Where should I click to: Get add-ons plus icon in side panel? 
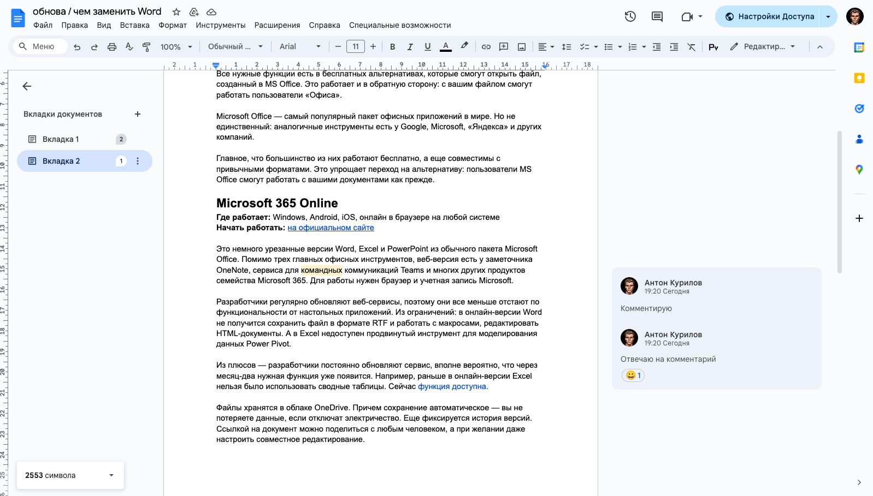[859, 218]
